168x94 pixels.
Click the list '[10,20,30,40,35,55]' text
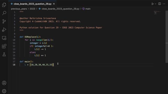(42, 65)
